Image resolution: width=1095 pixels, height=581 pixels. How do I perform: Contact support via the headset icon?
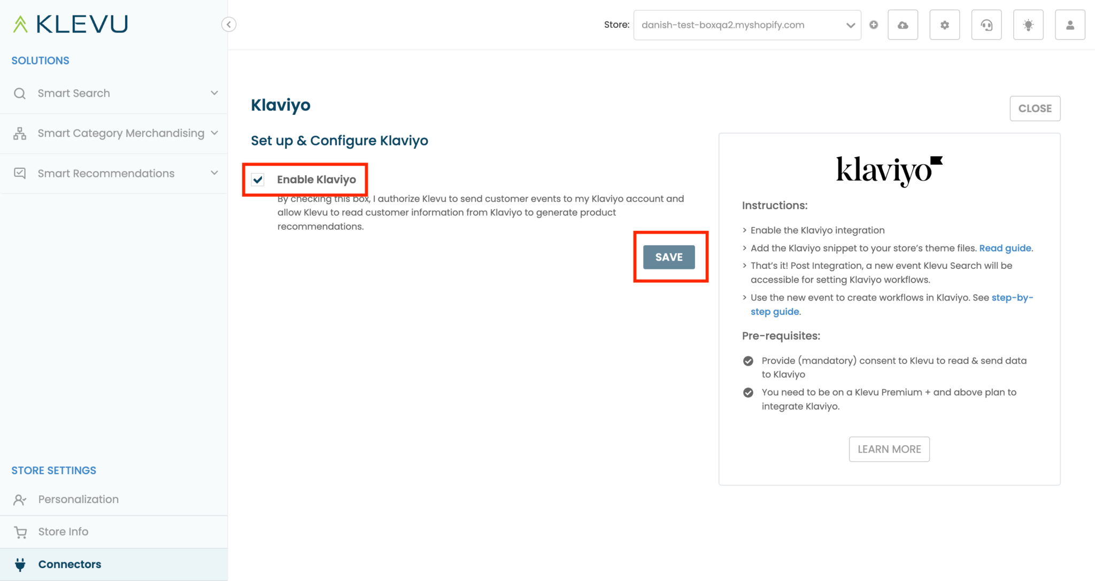(986, 25)
